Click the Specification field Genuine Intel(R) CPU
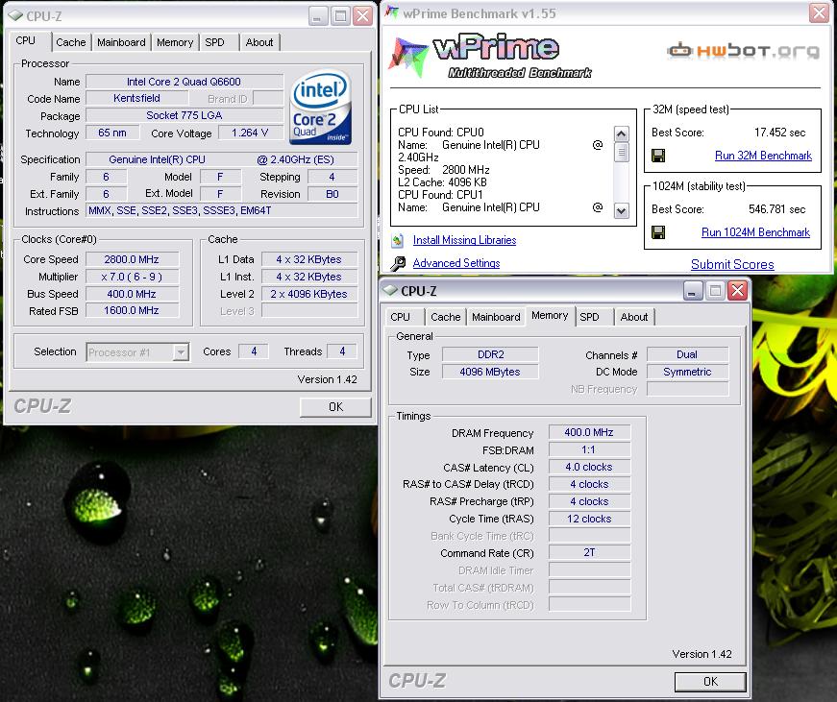Image resolution: width=837 pixels, height=702 pixels. point(222,159)
